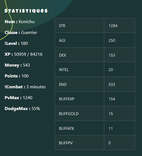142x156 pixels.
Task: Click the Classe Guerrier line
Action: click(21, 33)
